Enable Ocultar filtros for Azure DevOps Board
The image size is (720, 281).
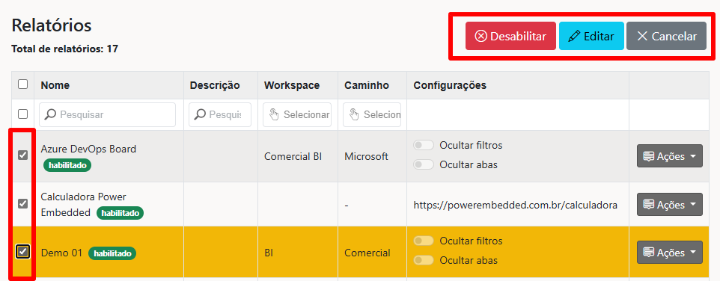424,145
